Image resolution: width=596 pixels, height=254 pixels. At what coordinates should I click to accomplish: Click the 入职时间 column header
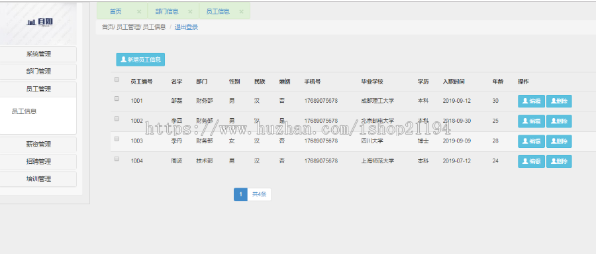click(454, 82)
